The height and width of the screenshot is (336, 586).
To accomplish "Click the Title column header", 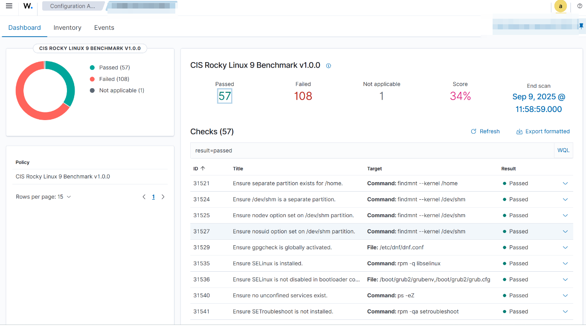I will pyautogui.click(x=238, y=169).
